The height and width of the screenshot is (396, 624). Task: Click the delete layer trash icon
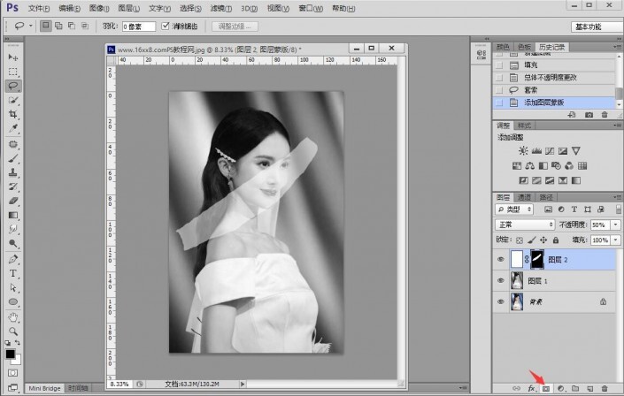[604, 388]
